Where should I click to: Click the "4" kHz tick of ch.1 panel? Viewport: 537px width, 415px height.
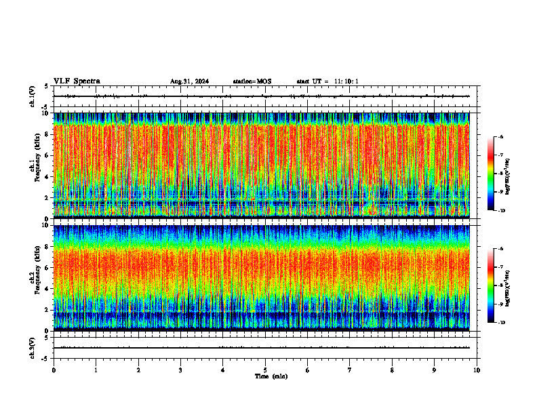[47, 177]
